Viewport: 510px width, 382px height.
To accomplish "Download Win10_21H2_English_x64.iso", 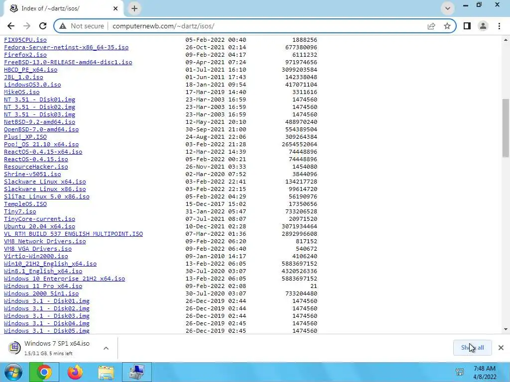I will pyautogui.click(x=50, y=264).
